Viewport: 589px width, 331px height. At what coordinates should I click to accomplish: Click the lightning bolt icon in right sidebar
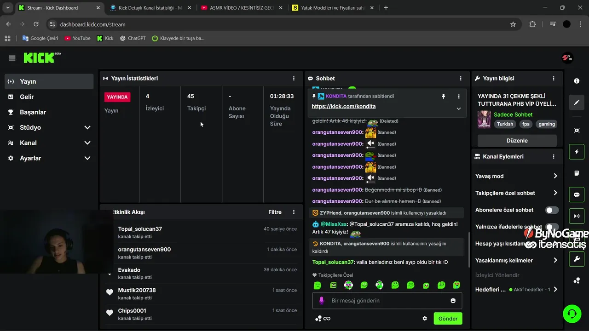(577, 152)
